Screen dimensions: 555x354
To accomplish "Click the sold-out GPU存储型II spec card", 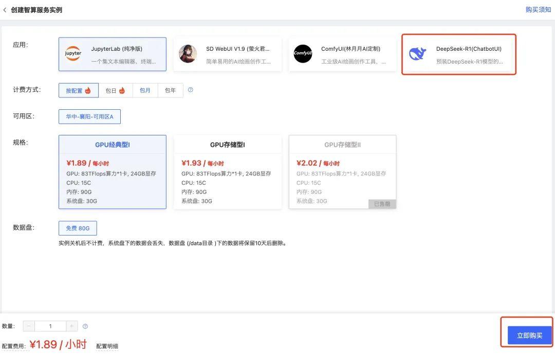I will 343,172.
